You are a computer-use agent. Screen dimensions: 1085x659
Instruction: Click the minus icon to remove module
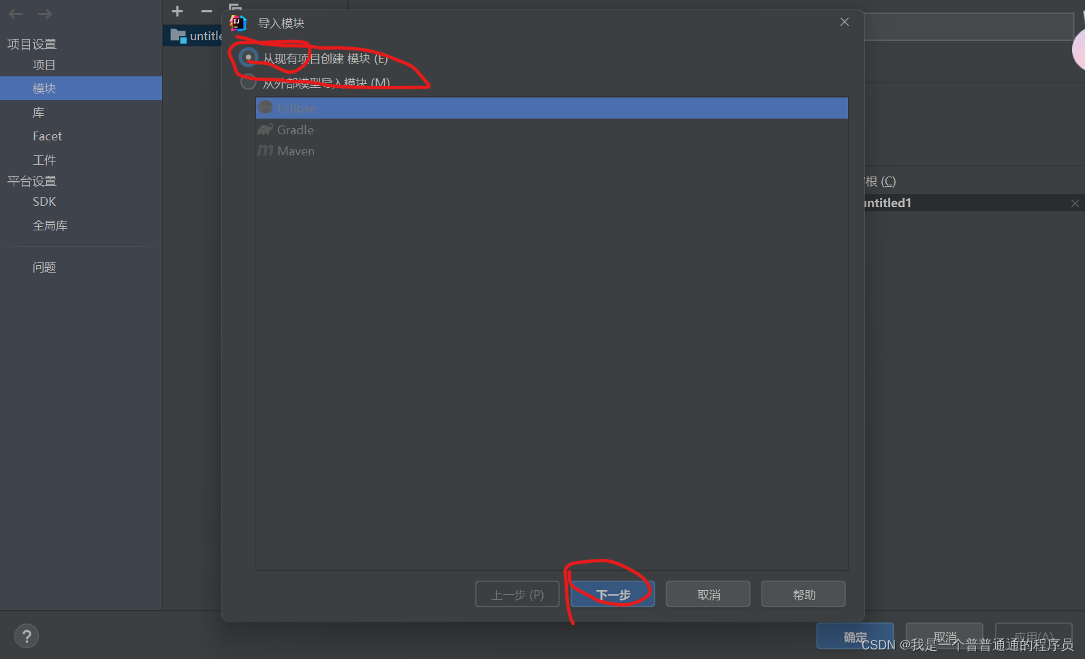coord(206,12)
